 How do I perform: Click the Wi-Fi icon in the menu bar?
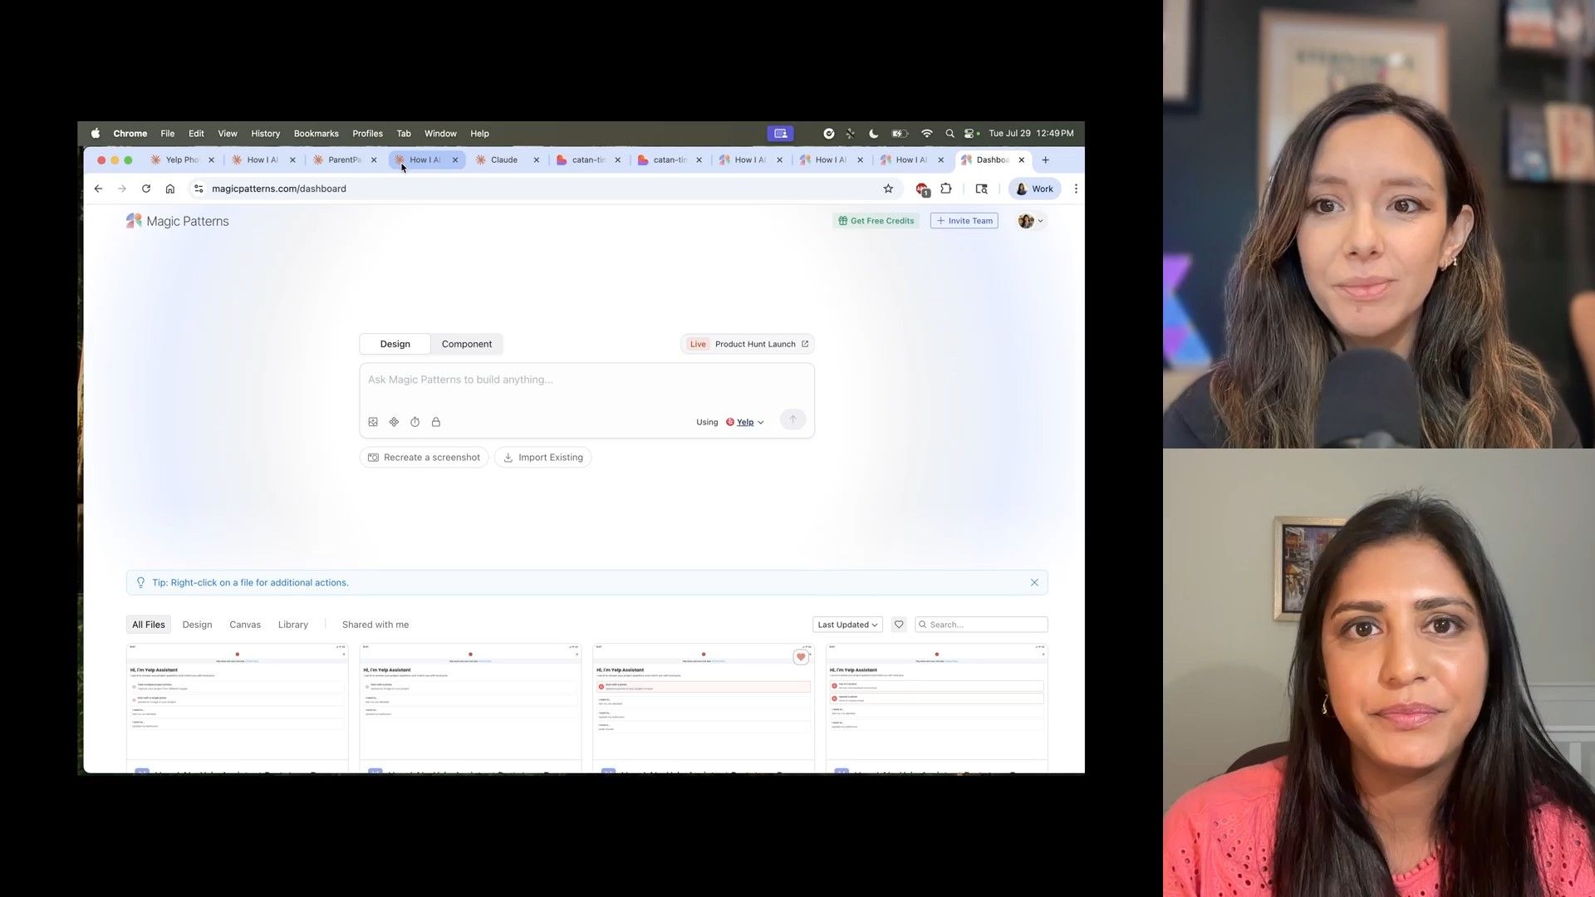coord(926,133)
